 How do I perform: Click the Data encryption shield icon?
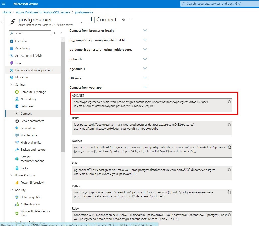pyautogui.click(x=17, y=197)
